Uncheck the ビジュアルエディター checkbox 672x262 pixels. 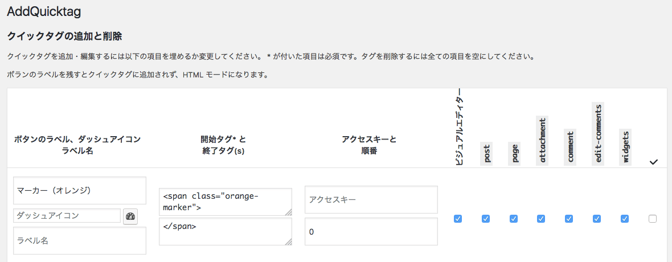(x=458, y=219)
